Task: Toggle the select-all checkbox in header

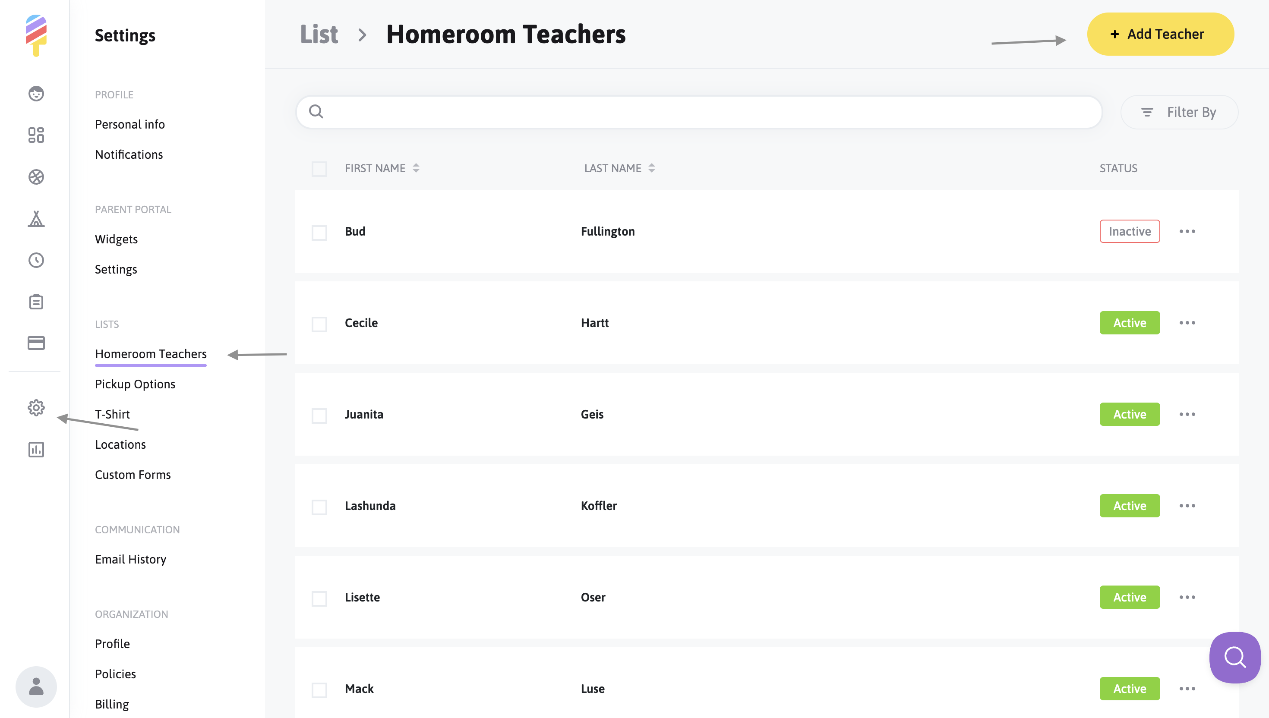Action: (319, 169)
